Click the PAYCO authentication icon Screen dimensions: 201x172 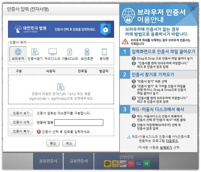[123, 163]
